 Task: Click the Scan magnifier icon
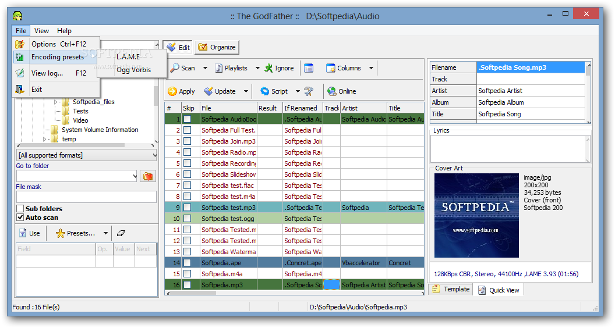175,68
